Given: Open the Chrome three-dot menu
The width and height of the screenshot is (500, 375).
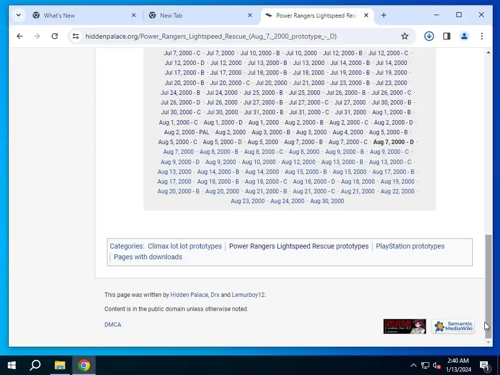Looking at the screenshot, I should (x=482, y=36).
